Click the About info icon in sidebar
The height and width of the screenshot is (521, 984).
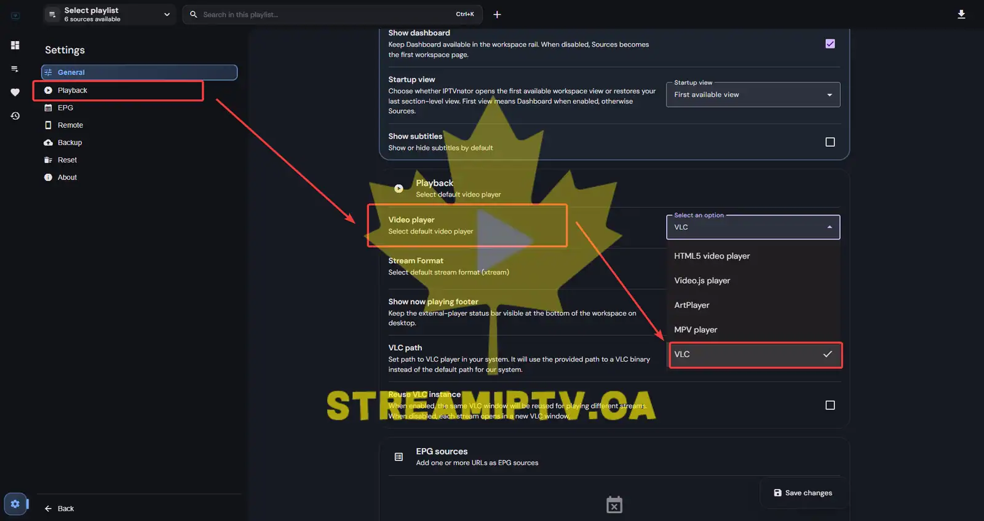(48, 177)
